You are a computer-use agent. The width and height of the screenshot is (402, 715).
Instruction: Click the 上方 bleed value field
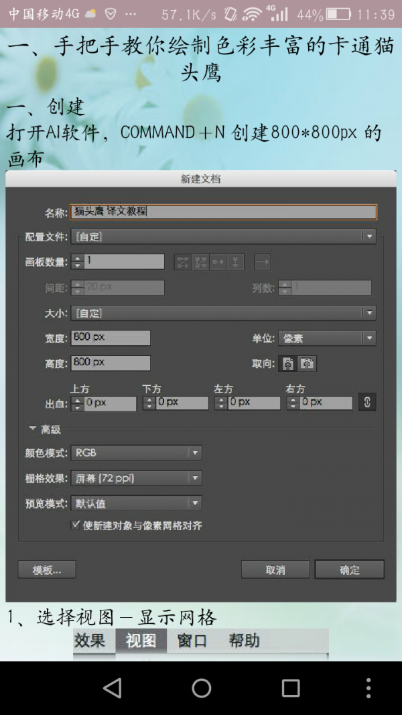click(110, 403)
